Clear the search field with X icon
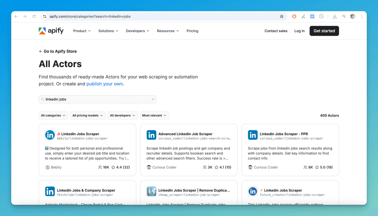This screenshot has width=378, height=216. [x=153, y=99]
